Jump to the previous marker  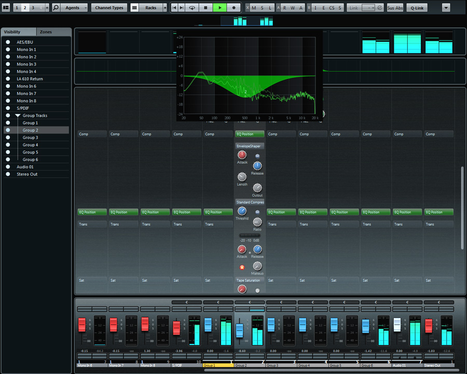point(174,8)
